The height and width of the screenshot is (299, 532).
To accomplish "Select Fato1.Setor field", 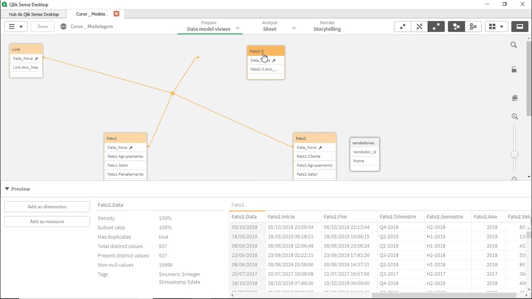I will coord(126,165).
